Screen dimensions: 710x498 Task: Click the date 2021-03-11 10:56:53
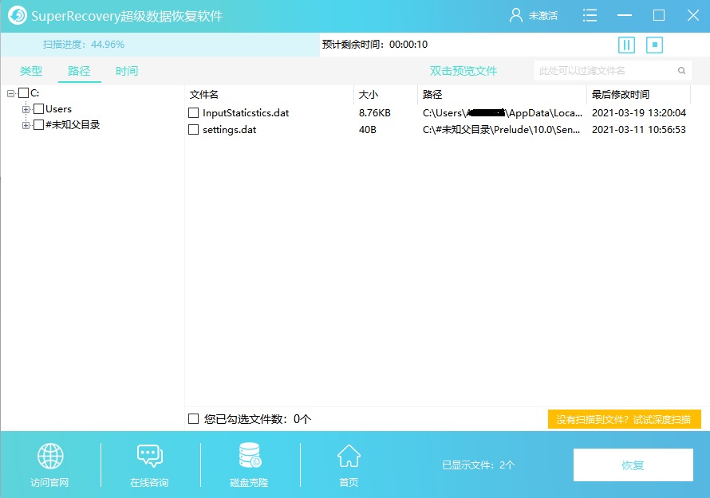click(x=639, y=130)
